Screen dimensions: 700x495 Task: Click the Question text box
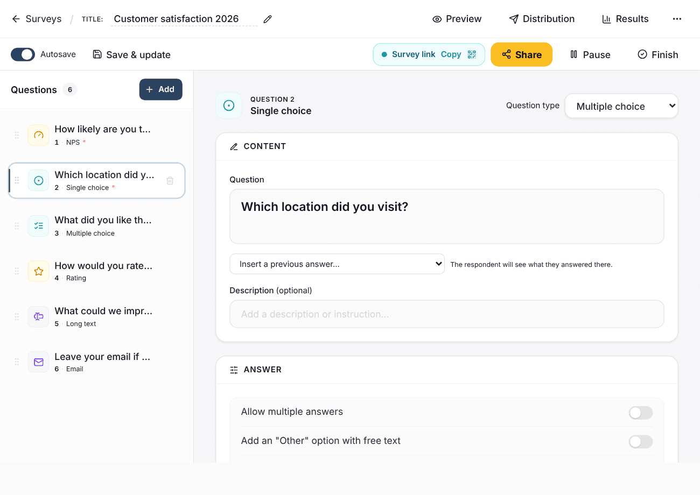[x=447, y=216]
